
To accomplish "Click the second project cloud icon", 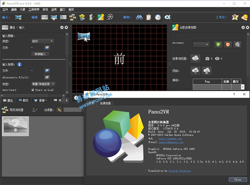I will (x=207, y=71).
